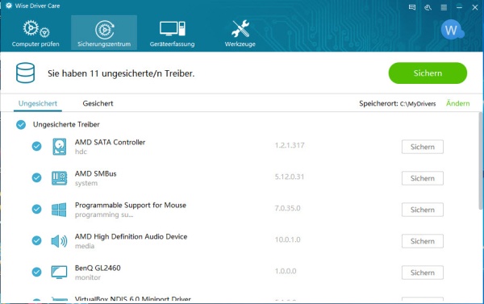Click version 1.2.1.317 text
Screen dimensions: 484x304
pyautogui.click(x=290, y=145)
